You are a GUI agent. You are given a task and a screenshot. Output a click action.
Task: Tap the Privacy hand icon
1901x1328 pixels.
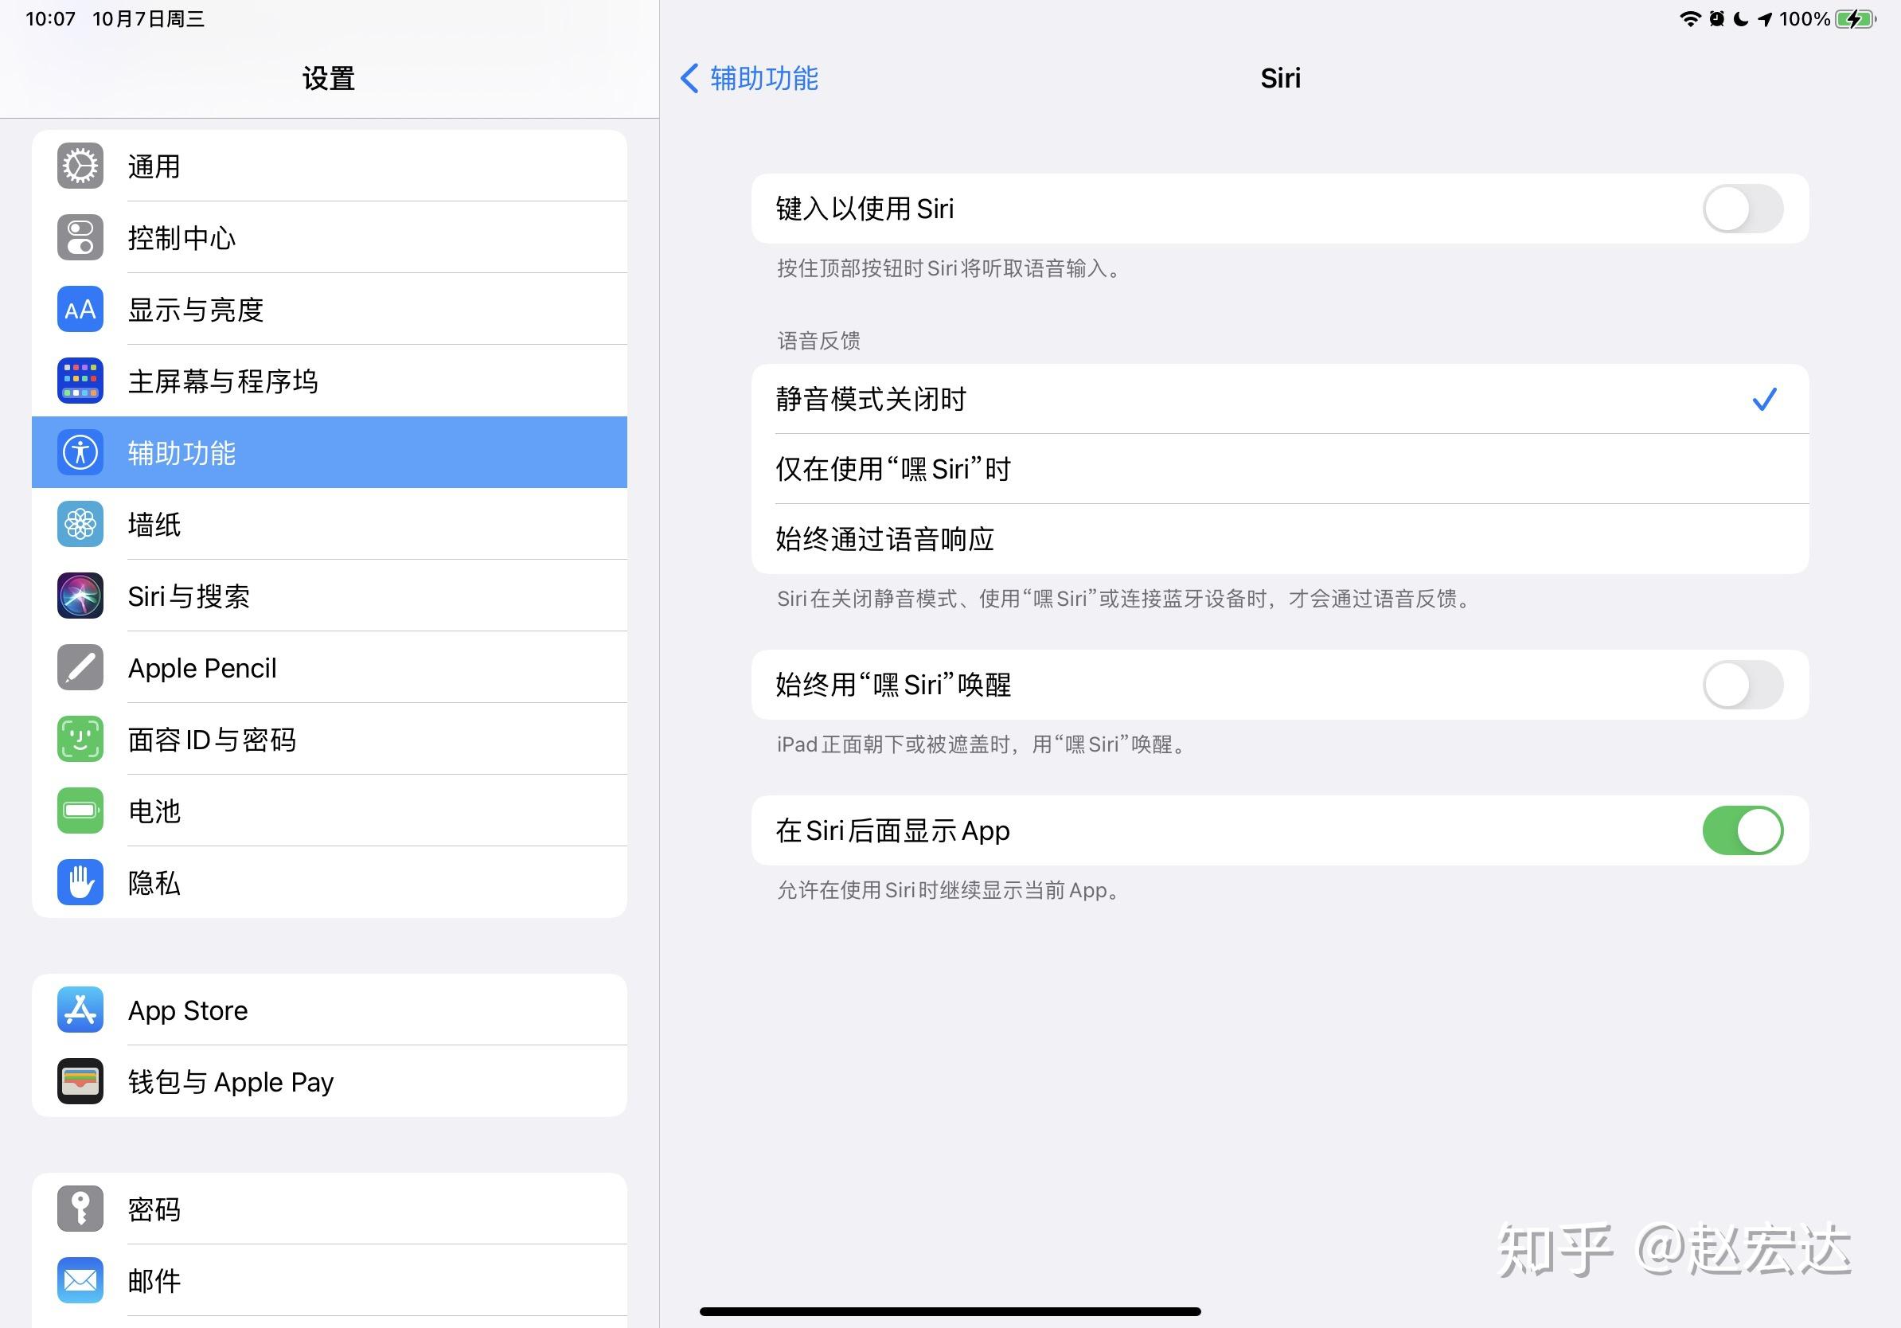[80, 883]
